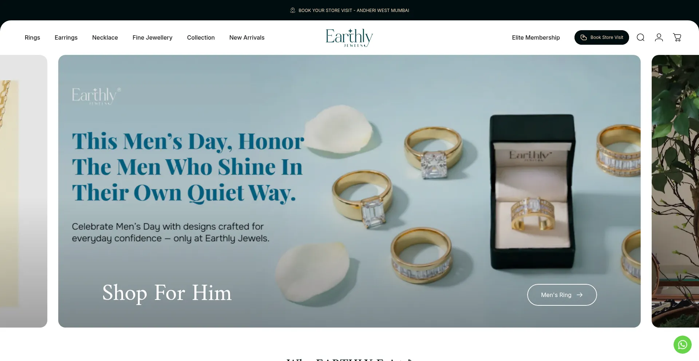
Task: Open the shopping cart icon
Action: [677, 37]
